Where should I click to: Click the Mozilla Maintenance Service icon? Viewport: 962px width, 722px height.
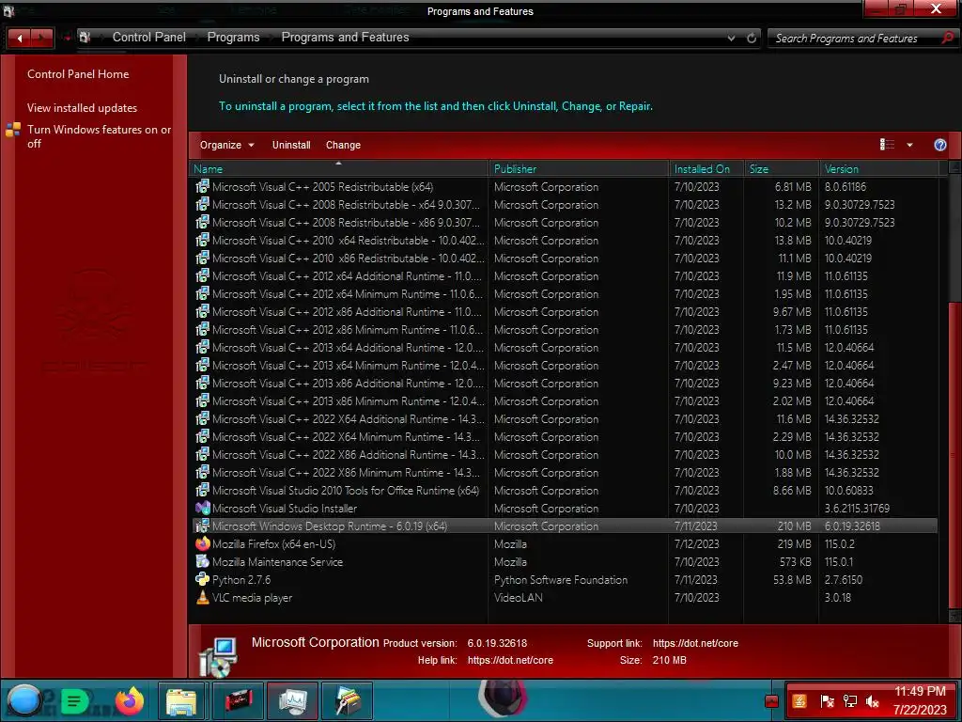click(203, 562)
